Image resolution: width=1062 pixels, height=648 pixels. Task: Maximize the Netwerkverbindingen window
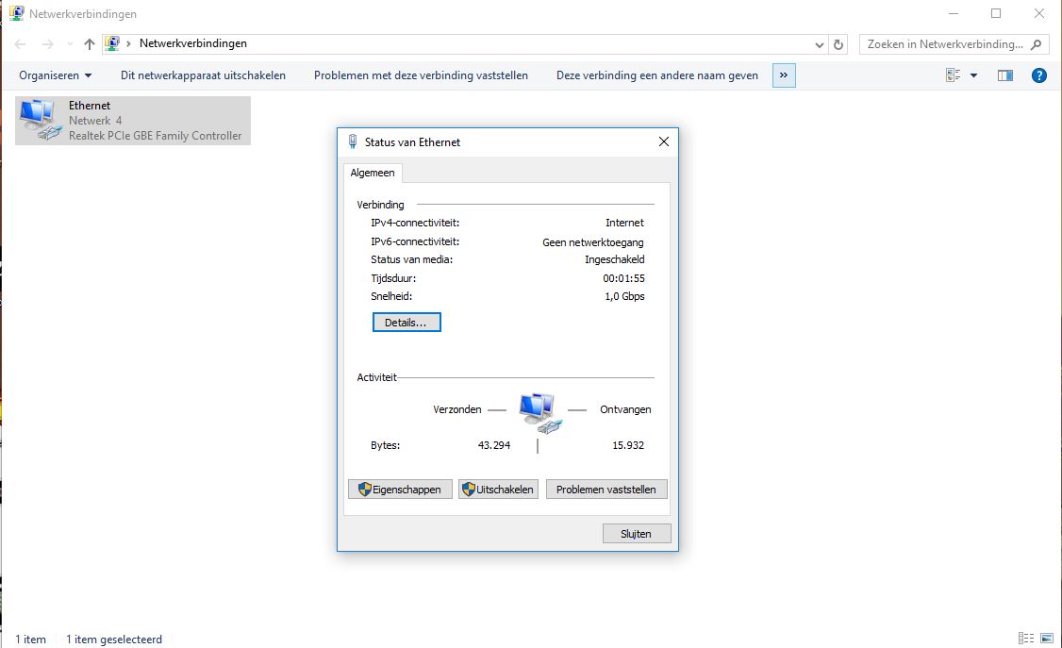click(x=996, y=13)
